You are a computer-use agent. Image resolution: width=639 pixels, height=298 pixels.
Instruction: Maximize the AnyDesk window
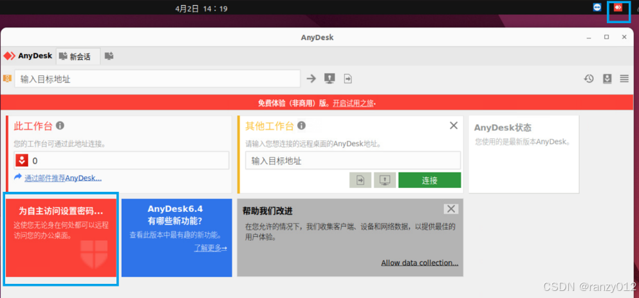pos(606,37)
